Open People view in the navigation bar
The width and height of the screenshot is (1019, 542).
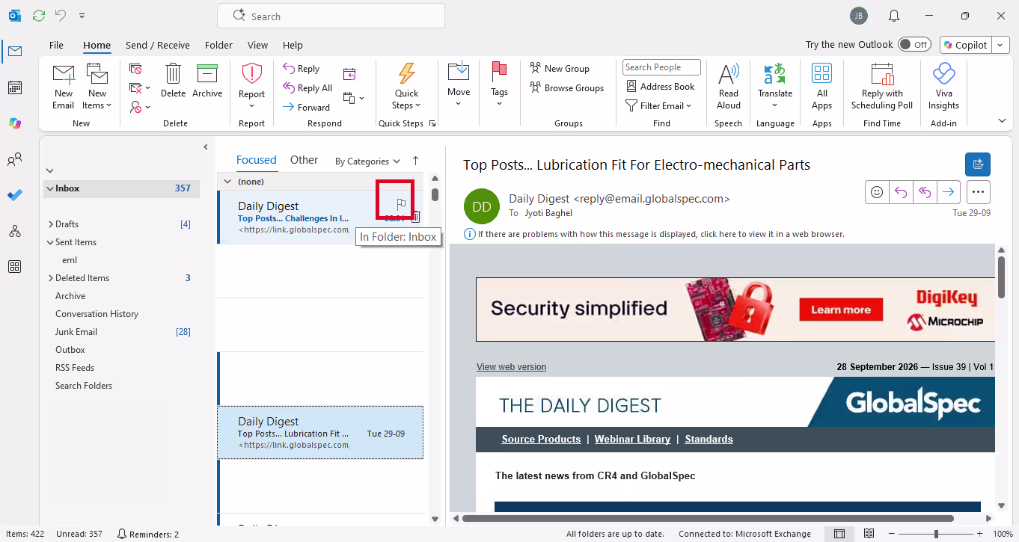14,159
